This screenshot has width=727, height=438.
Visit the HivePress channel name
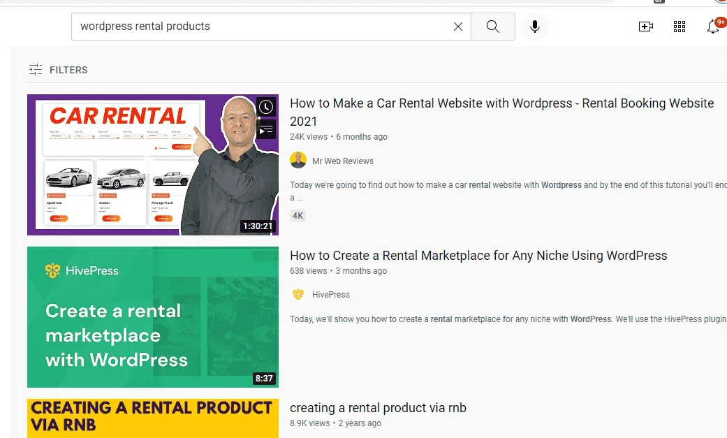point(330,294)
